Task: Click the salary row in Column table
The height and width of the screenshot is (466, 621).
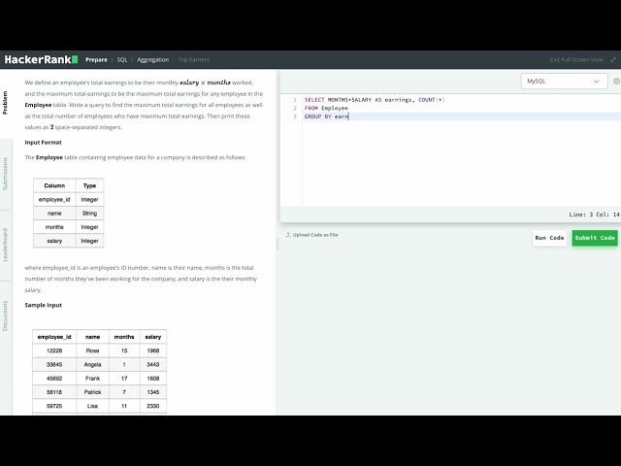Action: pyautogui.click(x=69, y=241)
